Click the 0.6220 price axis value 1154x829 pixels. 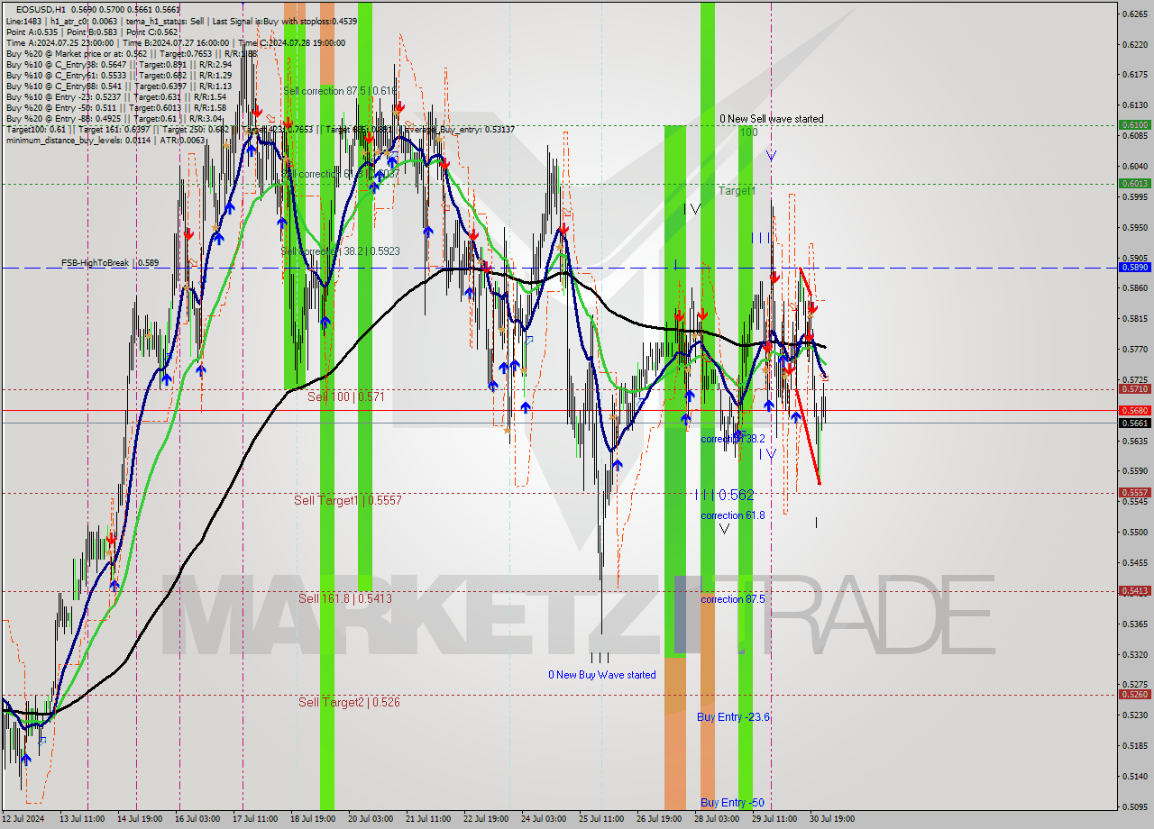click(1135, 44)
